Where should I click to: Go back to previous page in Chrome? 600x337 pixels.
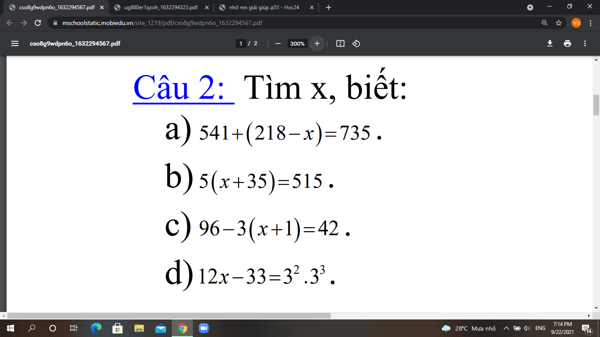10,23
